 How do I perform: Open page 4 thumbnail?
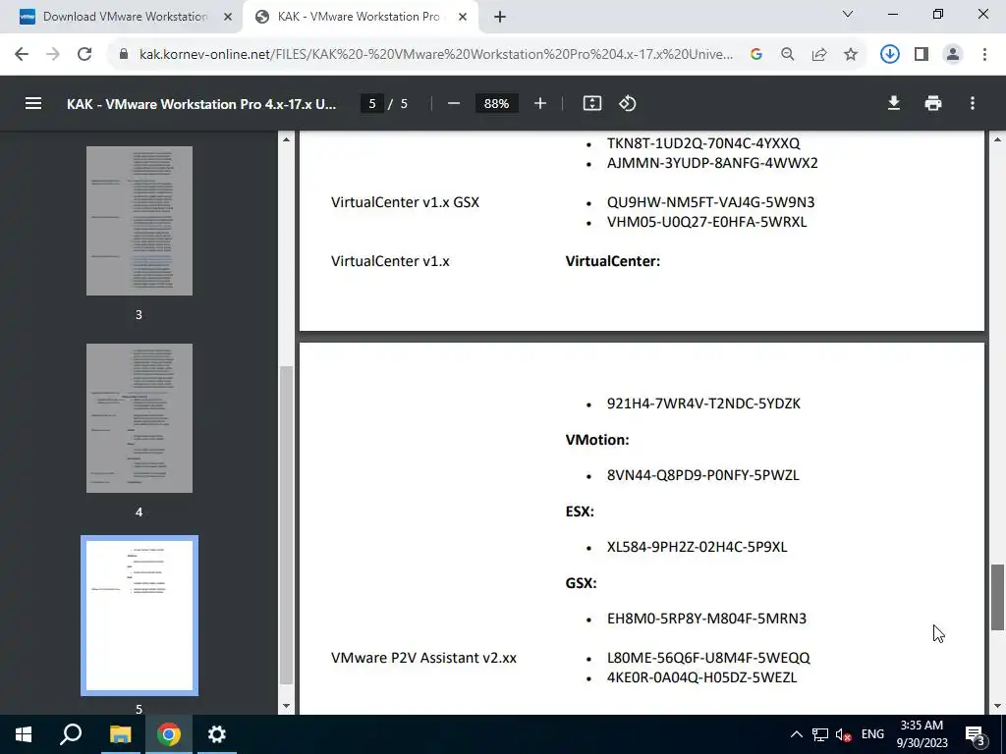click(x=140, y=418)
